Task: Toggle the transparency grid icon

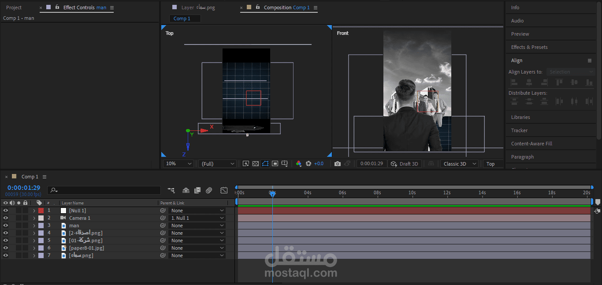Action: (x=255, y=164)
